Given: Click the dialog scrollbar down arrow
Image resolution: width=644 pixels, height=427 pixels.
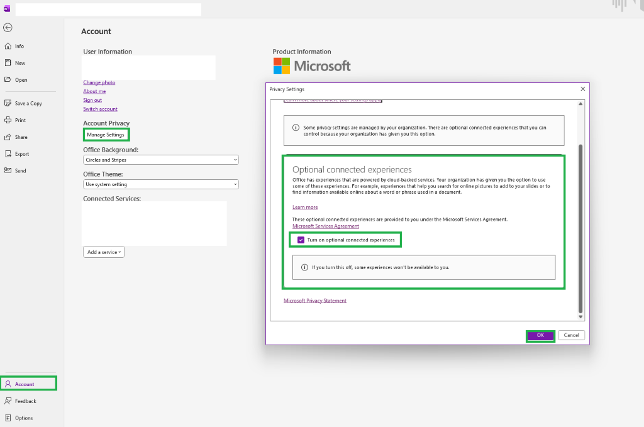Looking at the screenshot, I should [x=580, y=316].
